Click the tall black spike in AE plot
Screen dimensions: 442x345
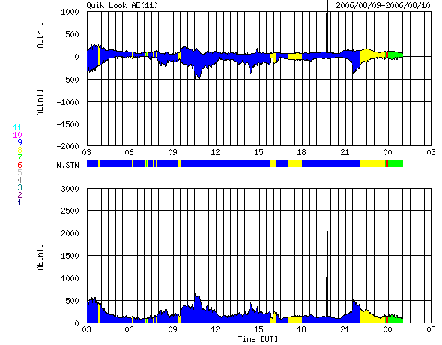[327, 274]
